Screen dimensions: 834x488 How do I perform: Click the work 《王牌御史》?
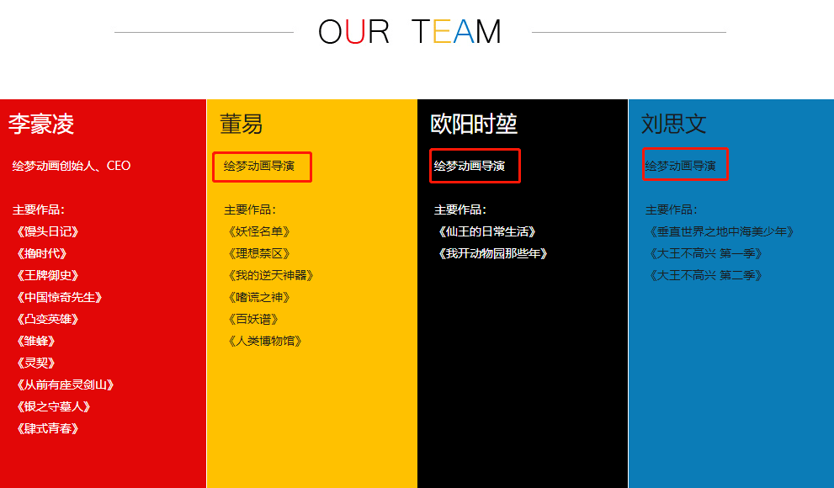[48, 275]
